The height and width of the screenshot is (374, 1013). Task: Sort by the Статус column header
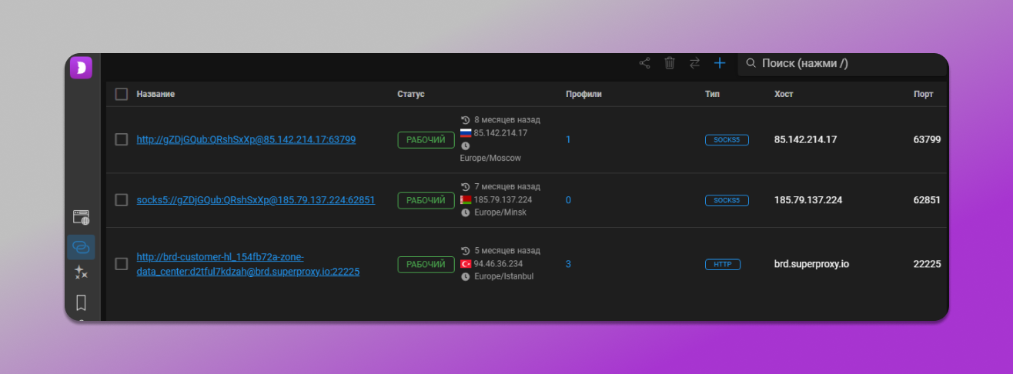point(411,94)
